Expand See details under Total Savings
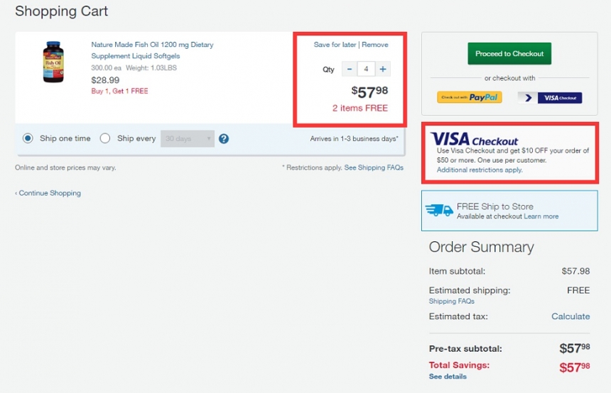This screenshot has height=393, width=611. point(448,376)
